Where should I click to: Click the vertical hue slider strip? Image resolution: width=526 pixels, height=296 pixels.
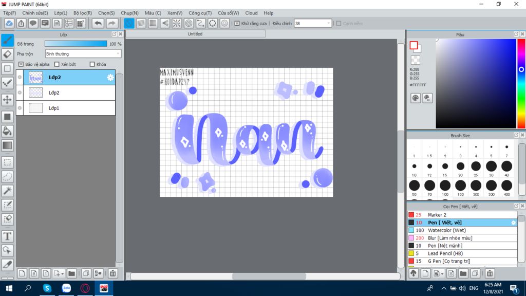coord(521,84)
